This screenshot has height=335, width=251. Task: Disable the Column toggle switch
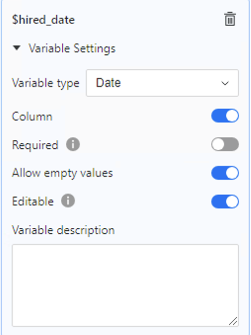225,116
